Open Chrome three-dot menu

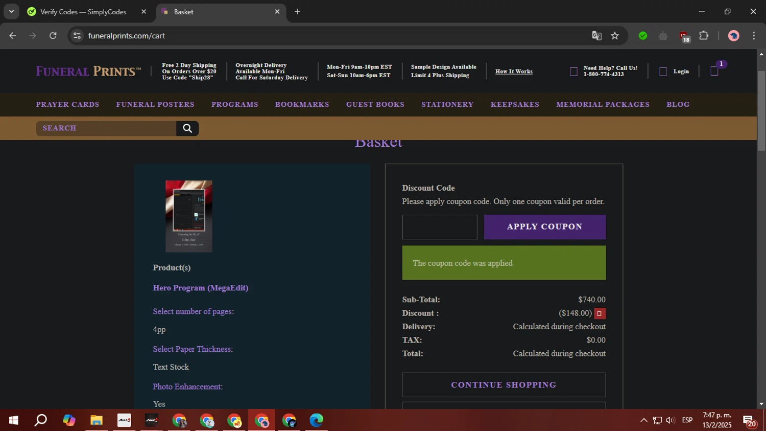pyautogui.click(x=754, y=36)
